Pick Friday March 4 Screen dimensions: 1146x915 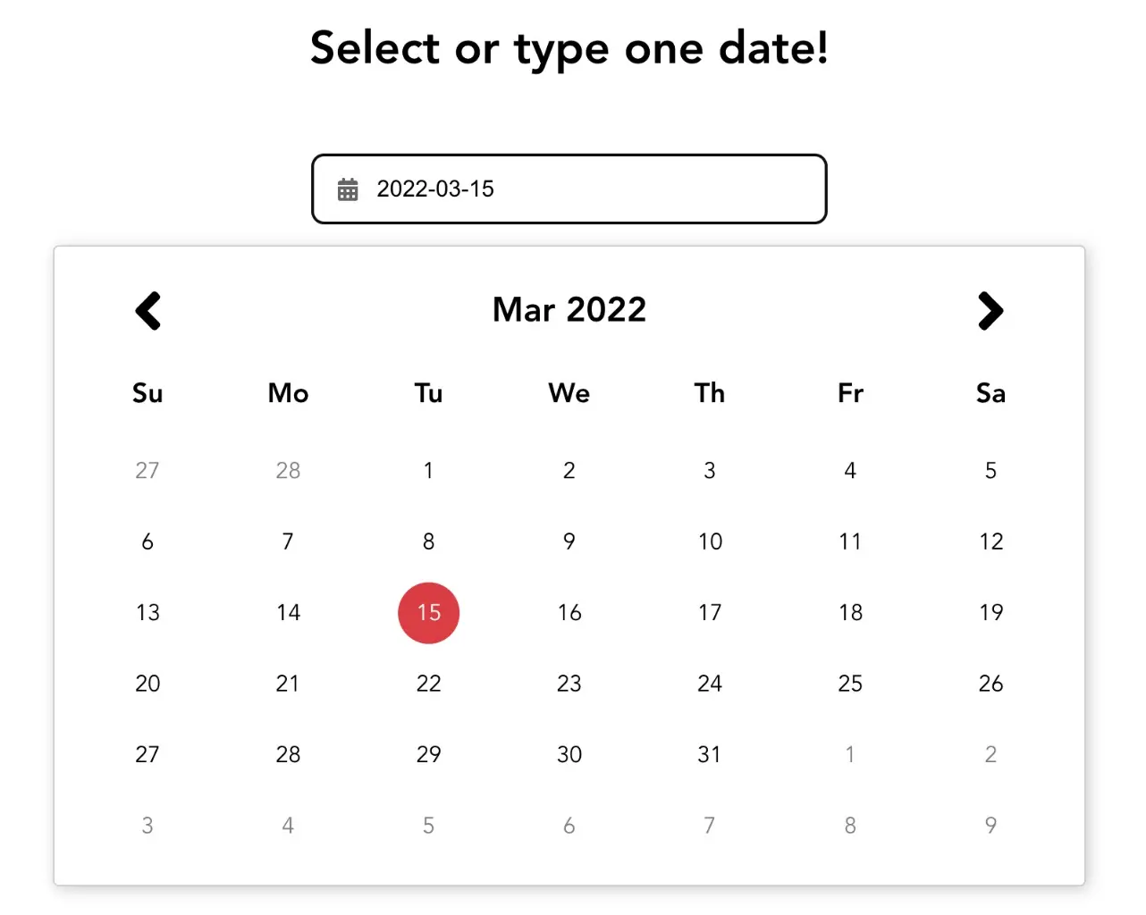click(850, 471)
